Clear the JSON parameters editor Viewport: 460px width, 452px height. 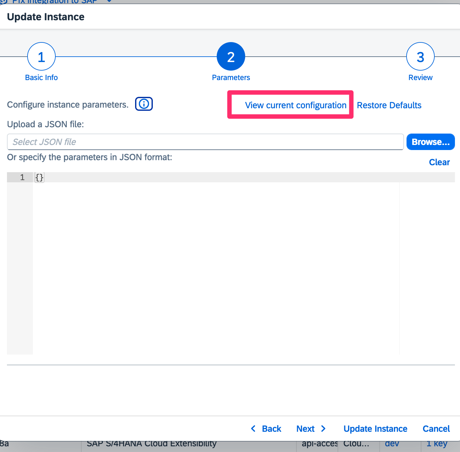pos(439,162)
